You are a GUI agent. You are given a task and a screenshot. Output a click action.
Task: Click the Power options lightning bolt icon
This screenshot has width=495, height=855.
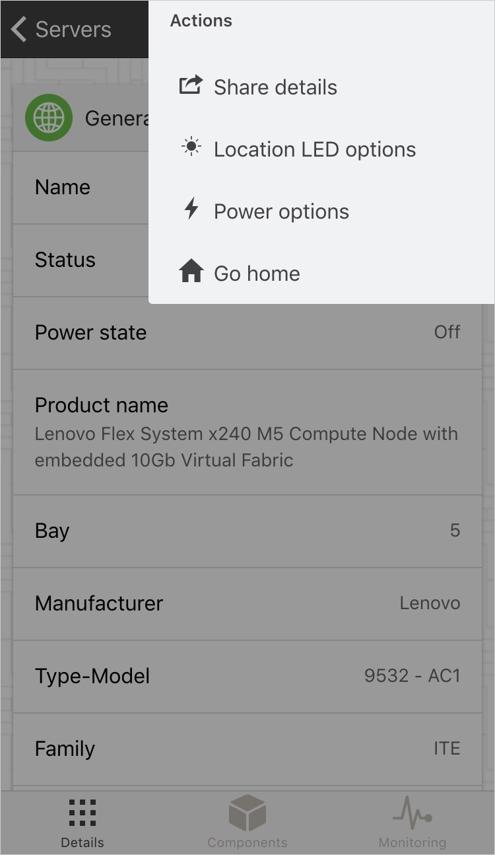191,209
